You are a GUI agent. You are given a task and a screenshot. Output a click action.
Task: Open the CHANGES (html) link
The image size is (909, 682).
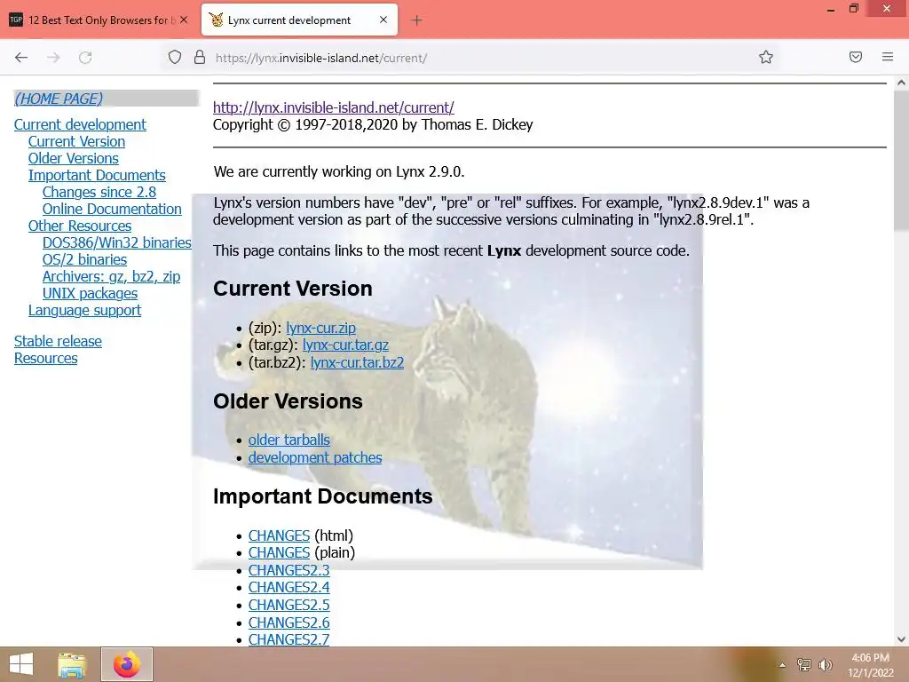279,535
